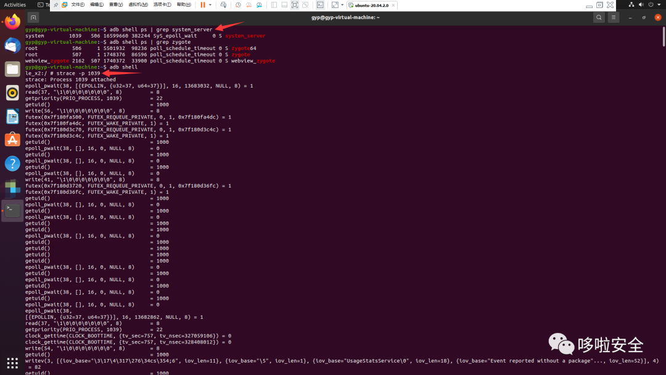
Task: Click the terminal title gyp@gyp-virtual-machine
Action: (x=345, y=17)
